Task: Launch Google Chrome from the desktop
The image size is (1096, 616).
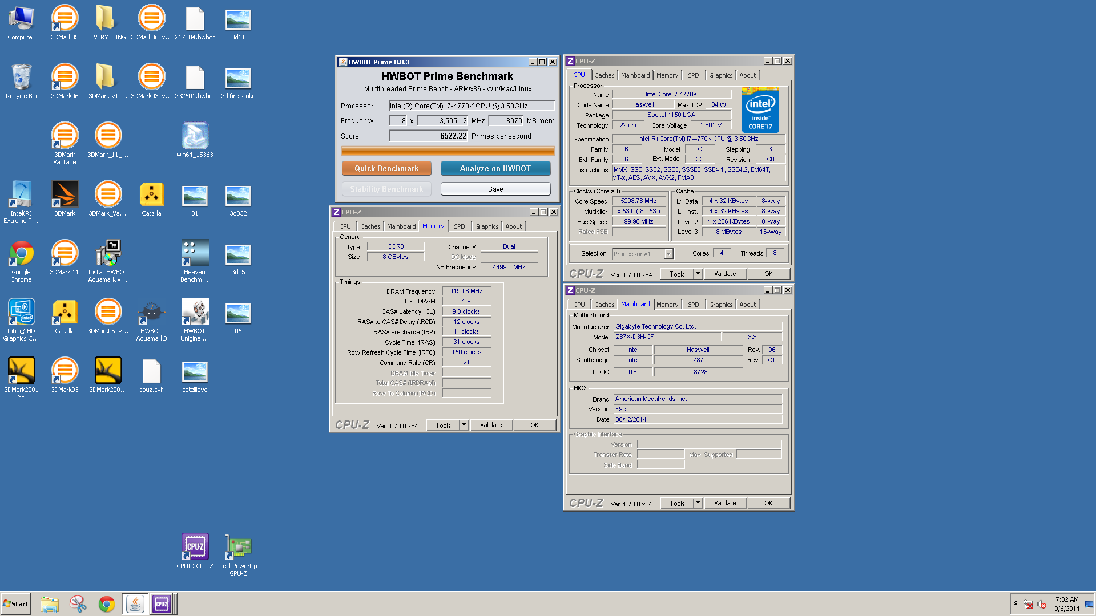Action: pyautogui.click(x=21, y=261)
